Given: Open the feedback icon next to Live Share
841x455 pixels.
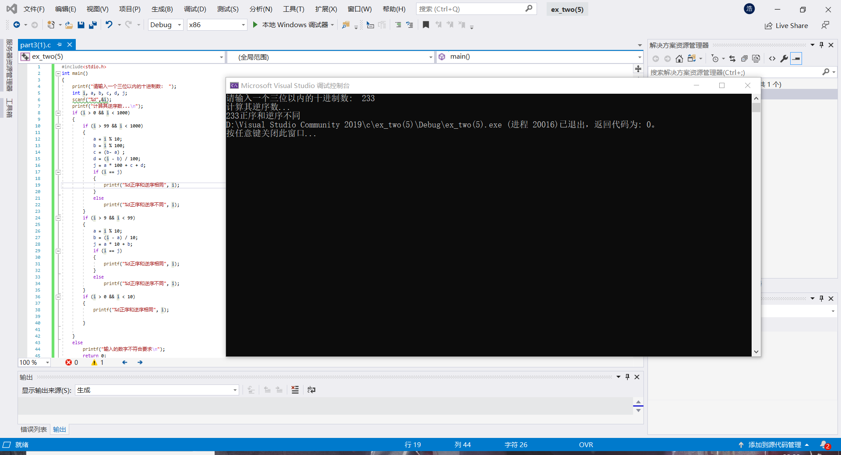Looking at the screenshot, I should pos(826,25).
